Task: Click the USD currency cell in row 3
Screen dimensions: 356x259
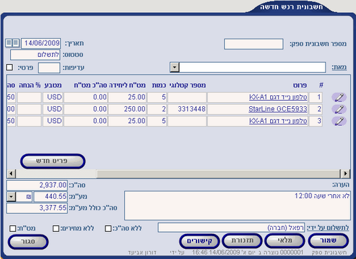Action: (53, 121)
